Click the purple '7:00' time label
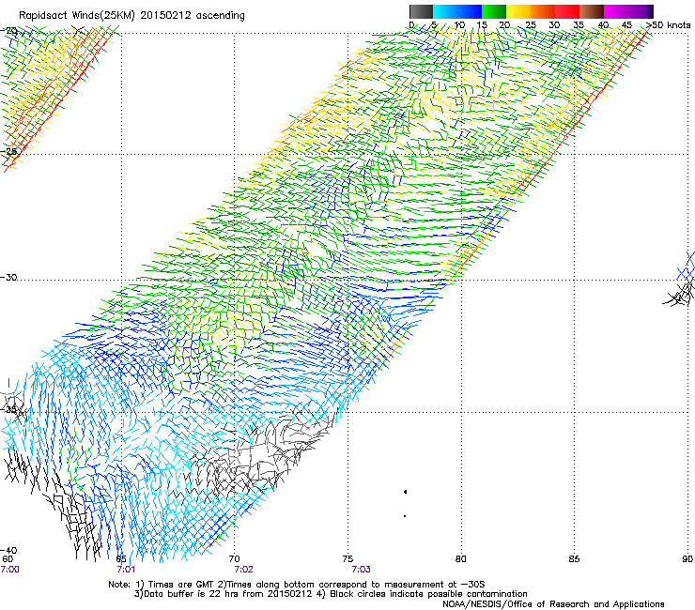This screenshot has width=695, height=610. pos(9,570)
